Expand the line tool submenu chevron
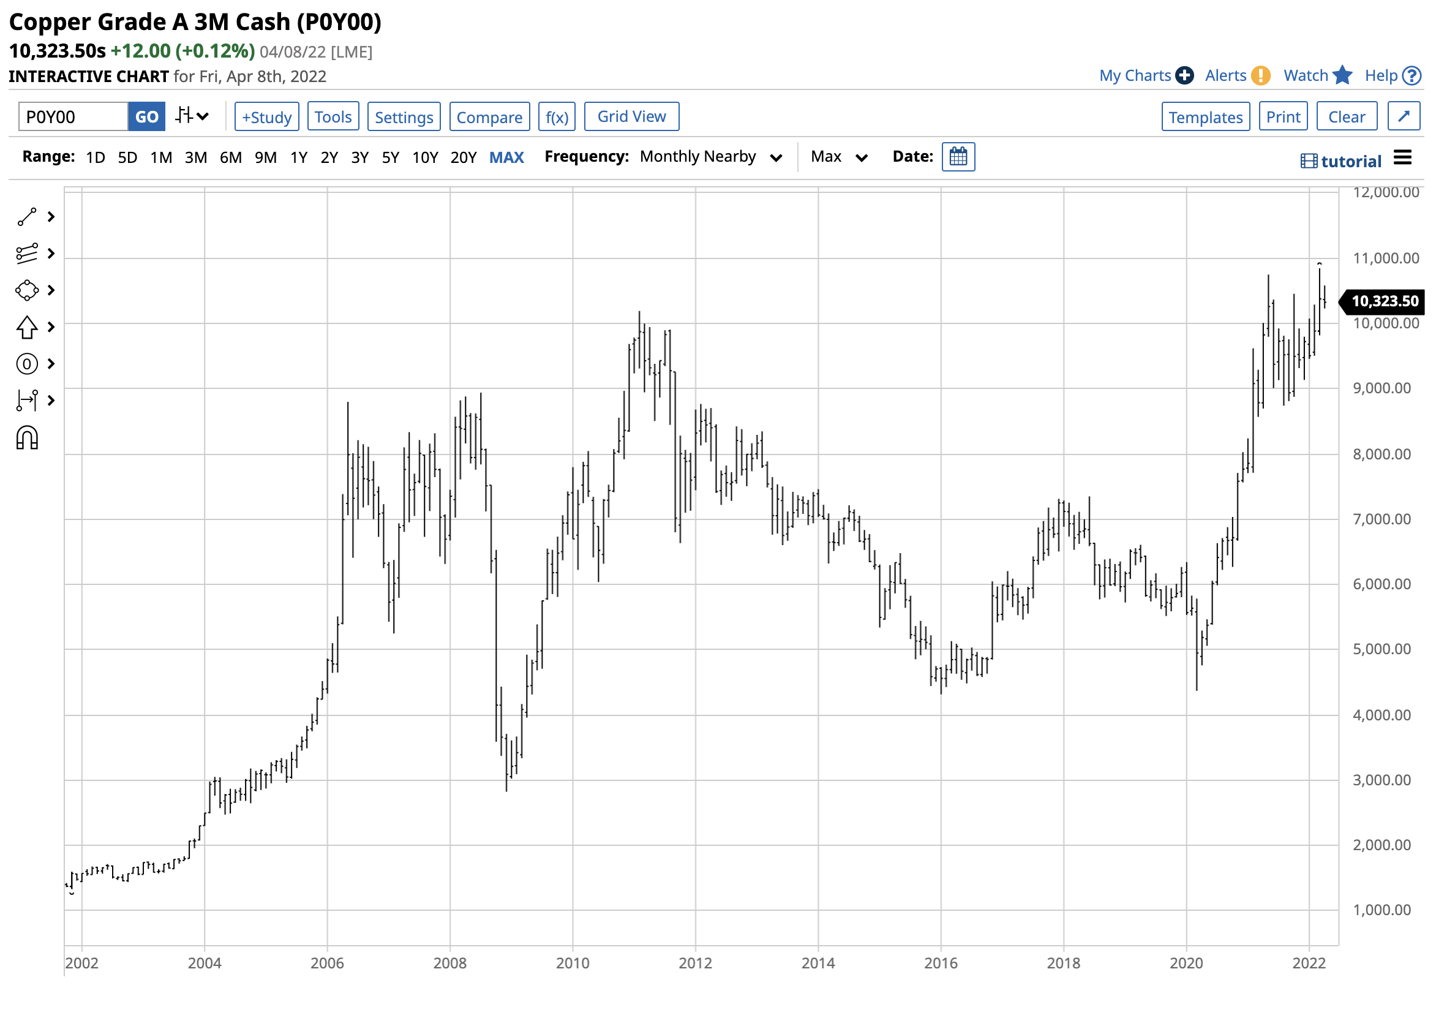 [51, 217]
